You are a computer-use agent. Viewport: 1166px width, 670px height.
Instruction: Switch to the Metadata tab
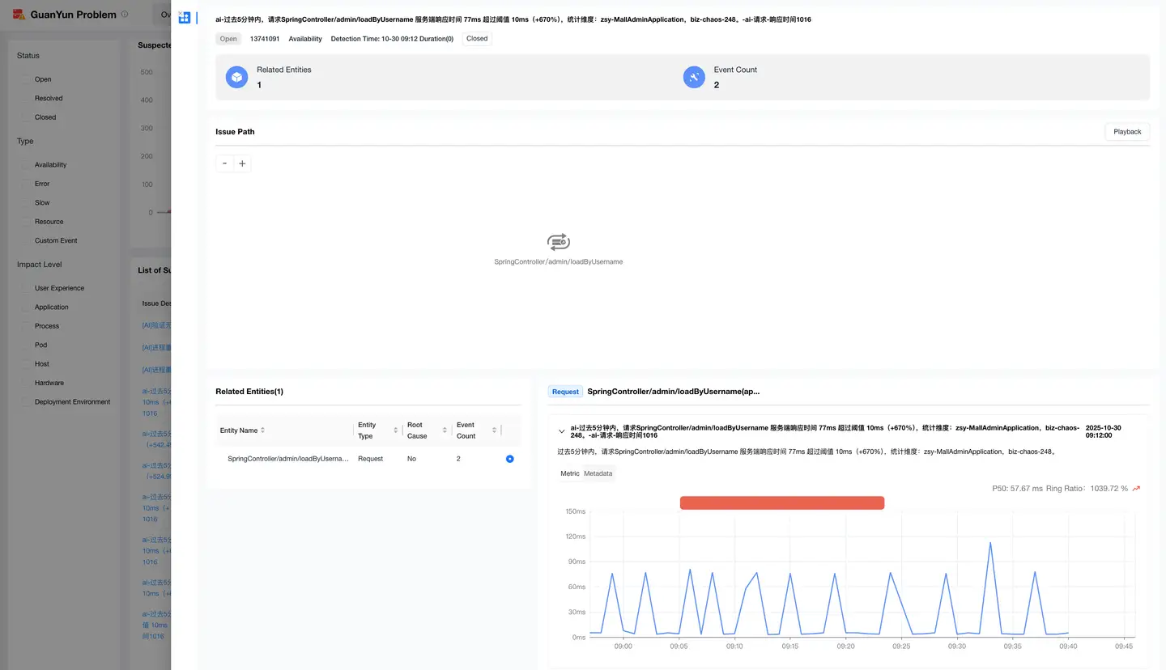tap(598, 473)
